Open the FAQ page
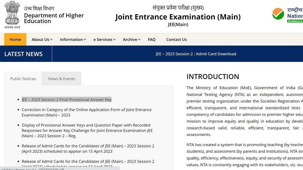 [x=152, y=40]
